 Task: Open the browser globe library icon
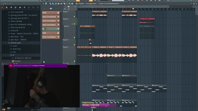point(15,7)
